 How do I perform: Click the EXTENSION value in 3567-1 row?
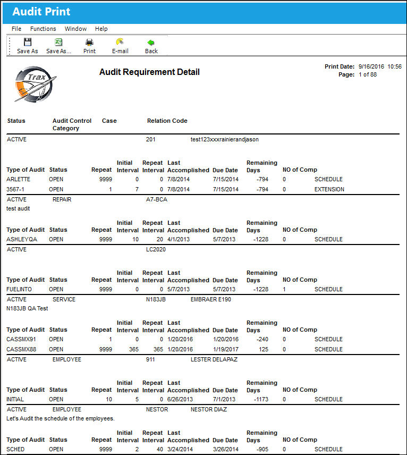[329, 189]
